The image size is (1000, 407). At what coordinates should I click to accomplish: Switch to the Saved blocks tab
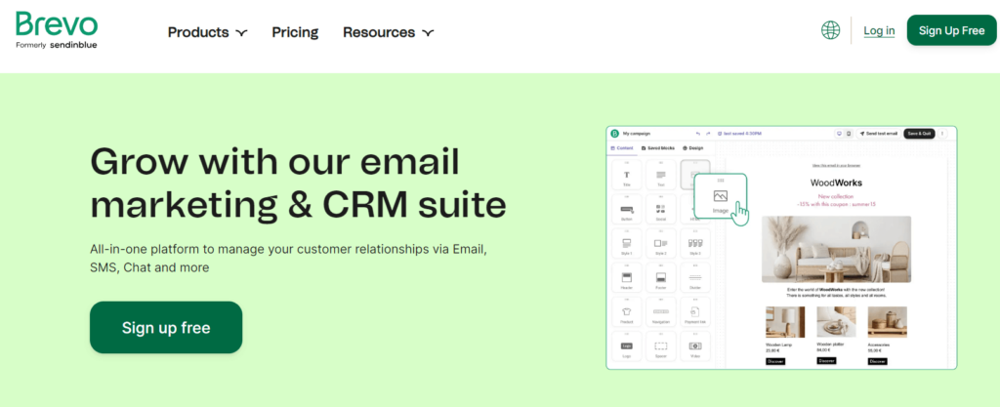pyautogui.click(x=657, y=147)
